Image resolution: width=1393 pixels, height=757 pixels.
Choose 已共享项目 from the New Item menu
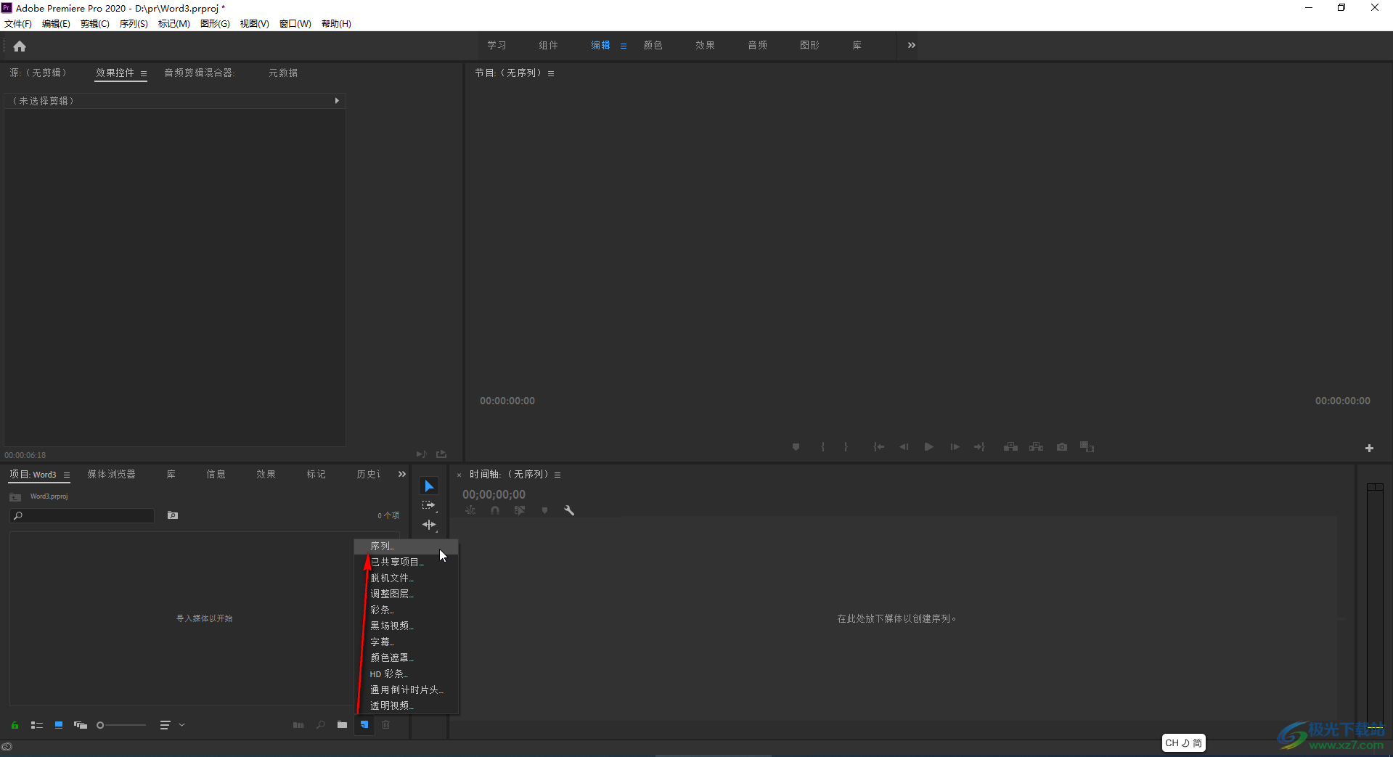[x=407, y=562]
